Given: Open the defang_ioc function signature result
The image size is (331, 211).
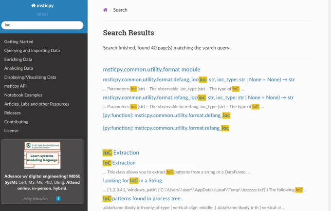Looking at the screenshot, I should coord(199,79).
